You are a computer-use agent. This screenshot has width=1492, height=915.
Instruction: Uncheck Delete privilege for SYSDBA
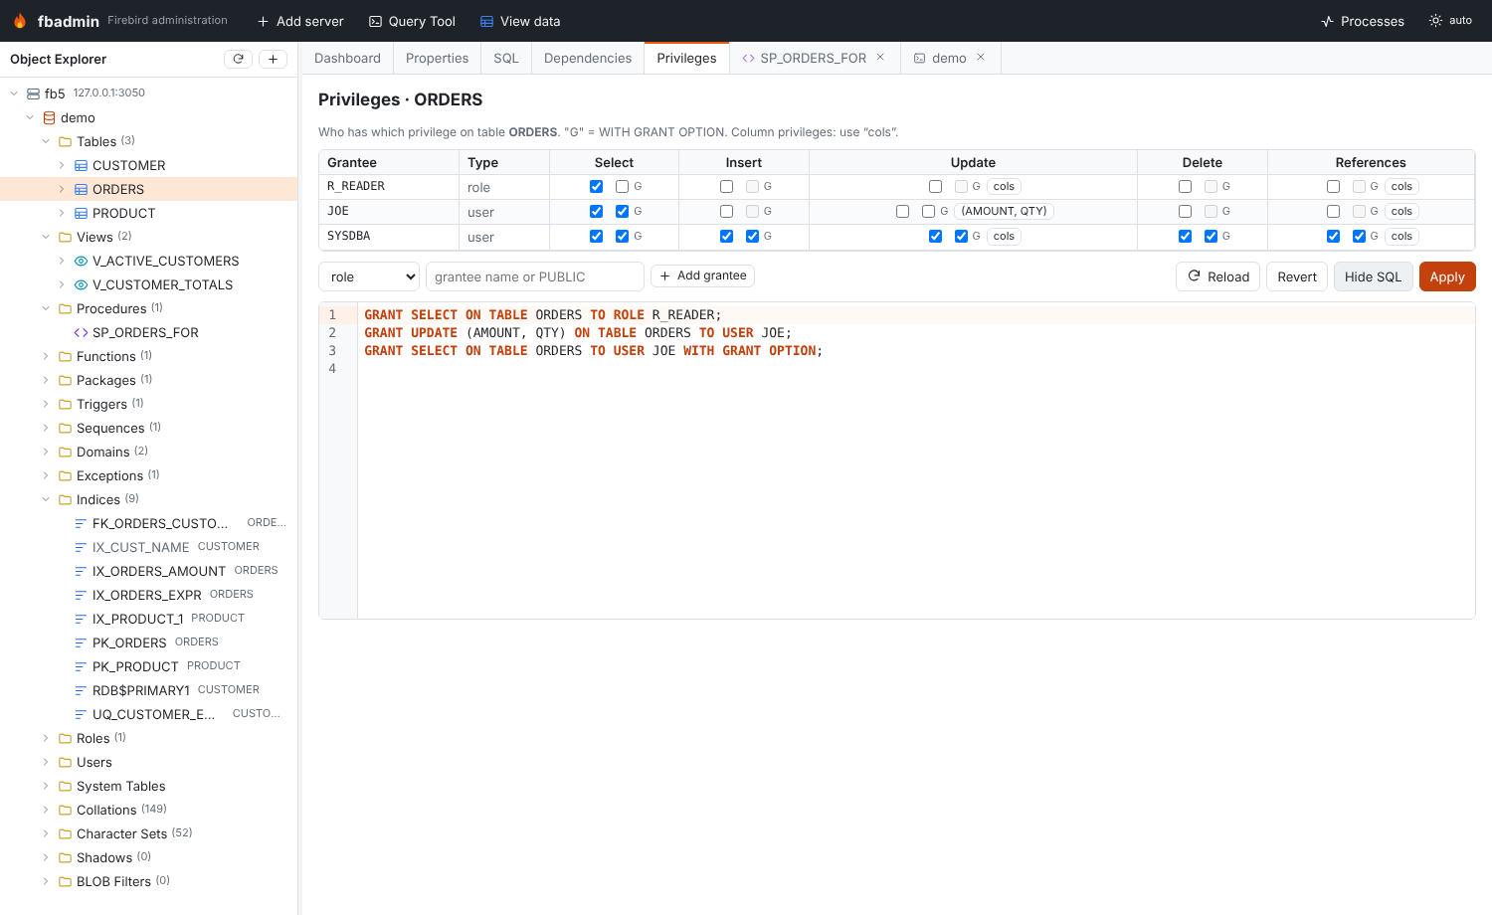(x=1185, y=236)
